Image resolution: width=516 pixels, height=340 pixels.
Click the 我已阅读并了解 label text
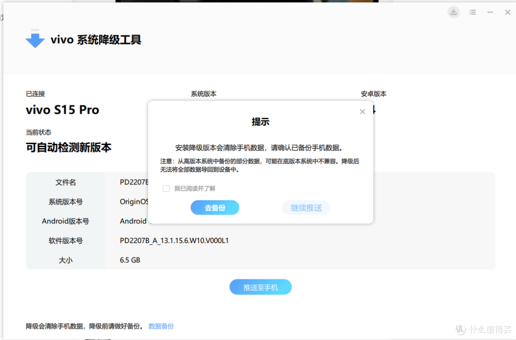click(195, 189)
